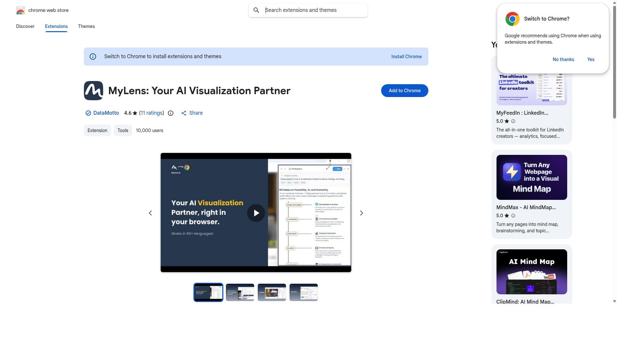Select the fourth carousel thumbnail

[x=304, y=292]
